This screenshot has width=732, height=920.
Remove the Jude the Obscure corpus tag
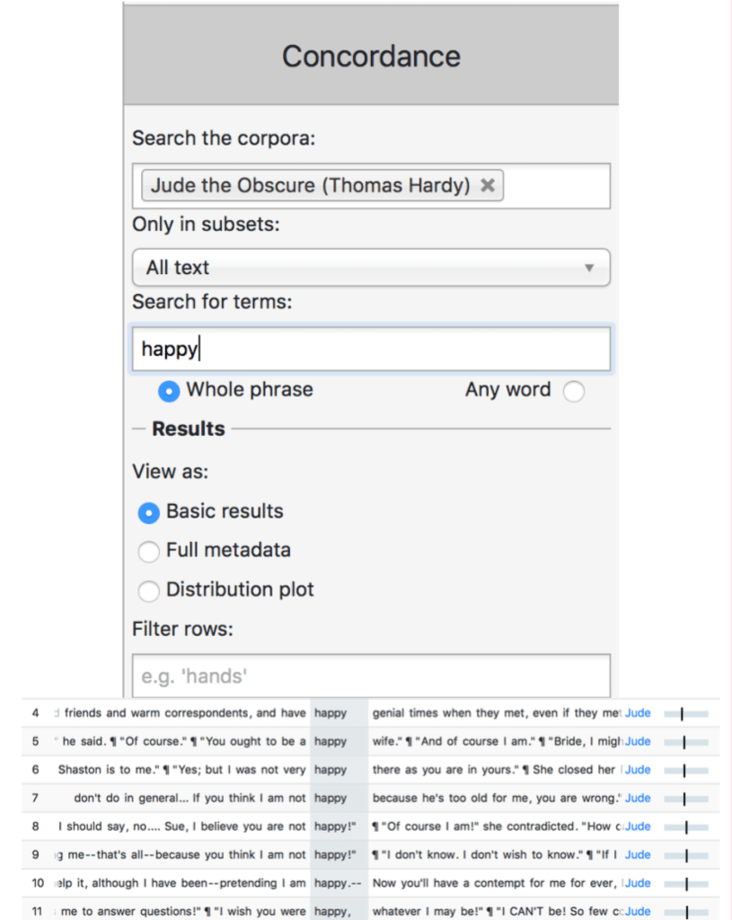[x=488, y=186]
